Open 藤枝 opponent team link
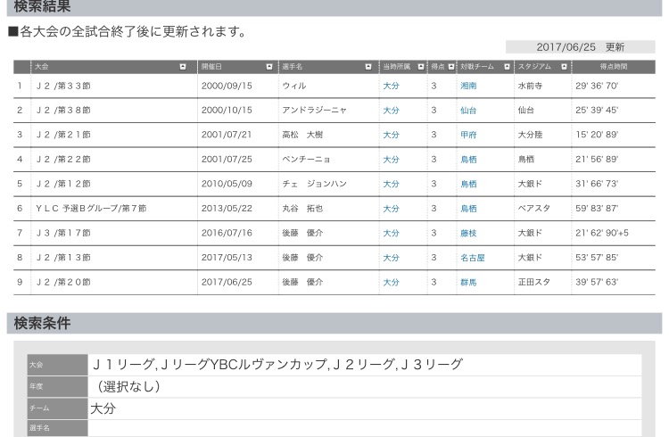 [468, 233]
